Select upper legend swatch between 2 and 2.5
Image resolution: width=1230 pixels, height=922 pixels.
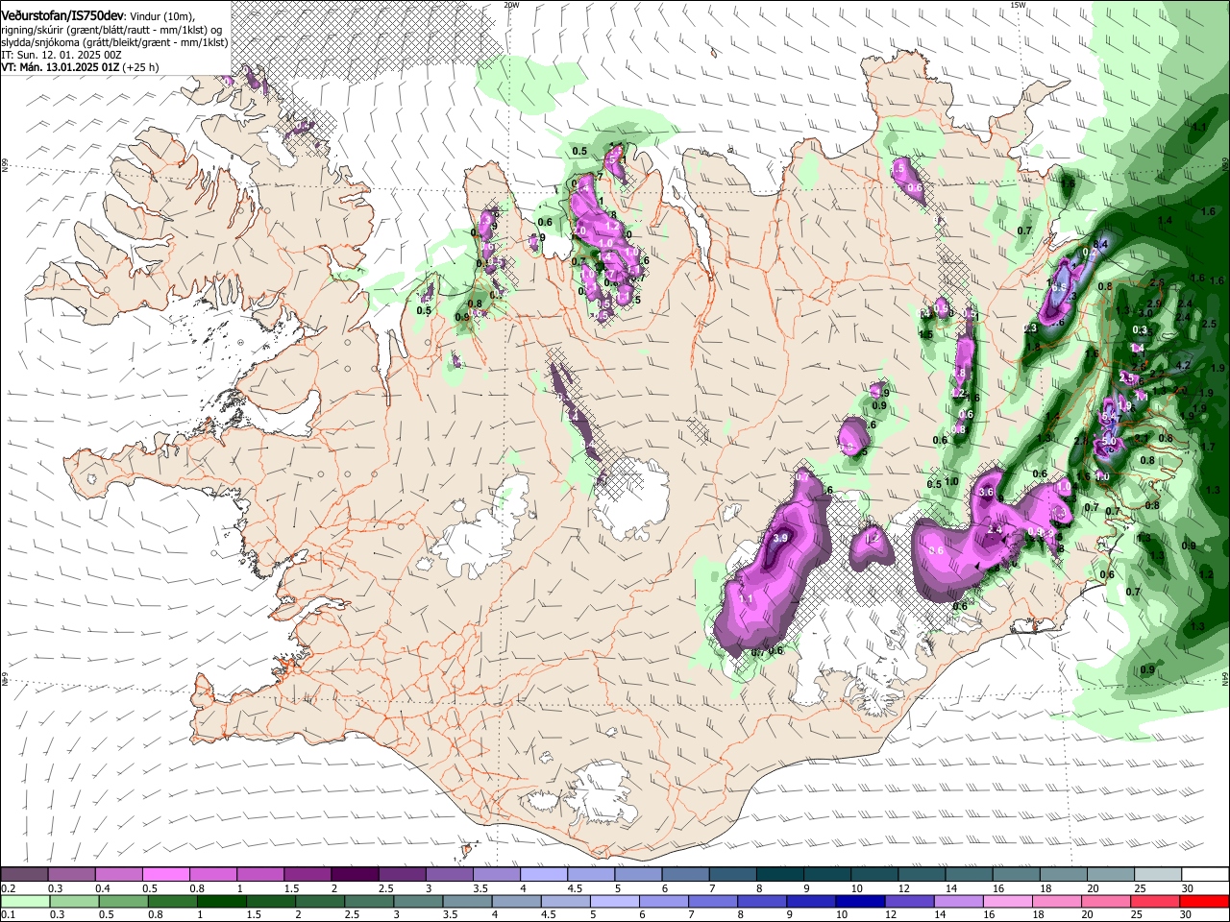(354, 875)
